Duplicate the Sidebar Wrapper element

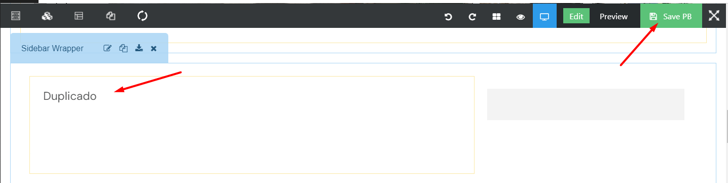coord(123,49)
